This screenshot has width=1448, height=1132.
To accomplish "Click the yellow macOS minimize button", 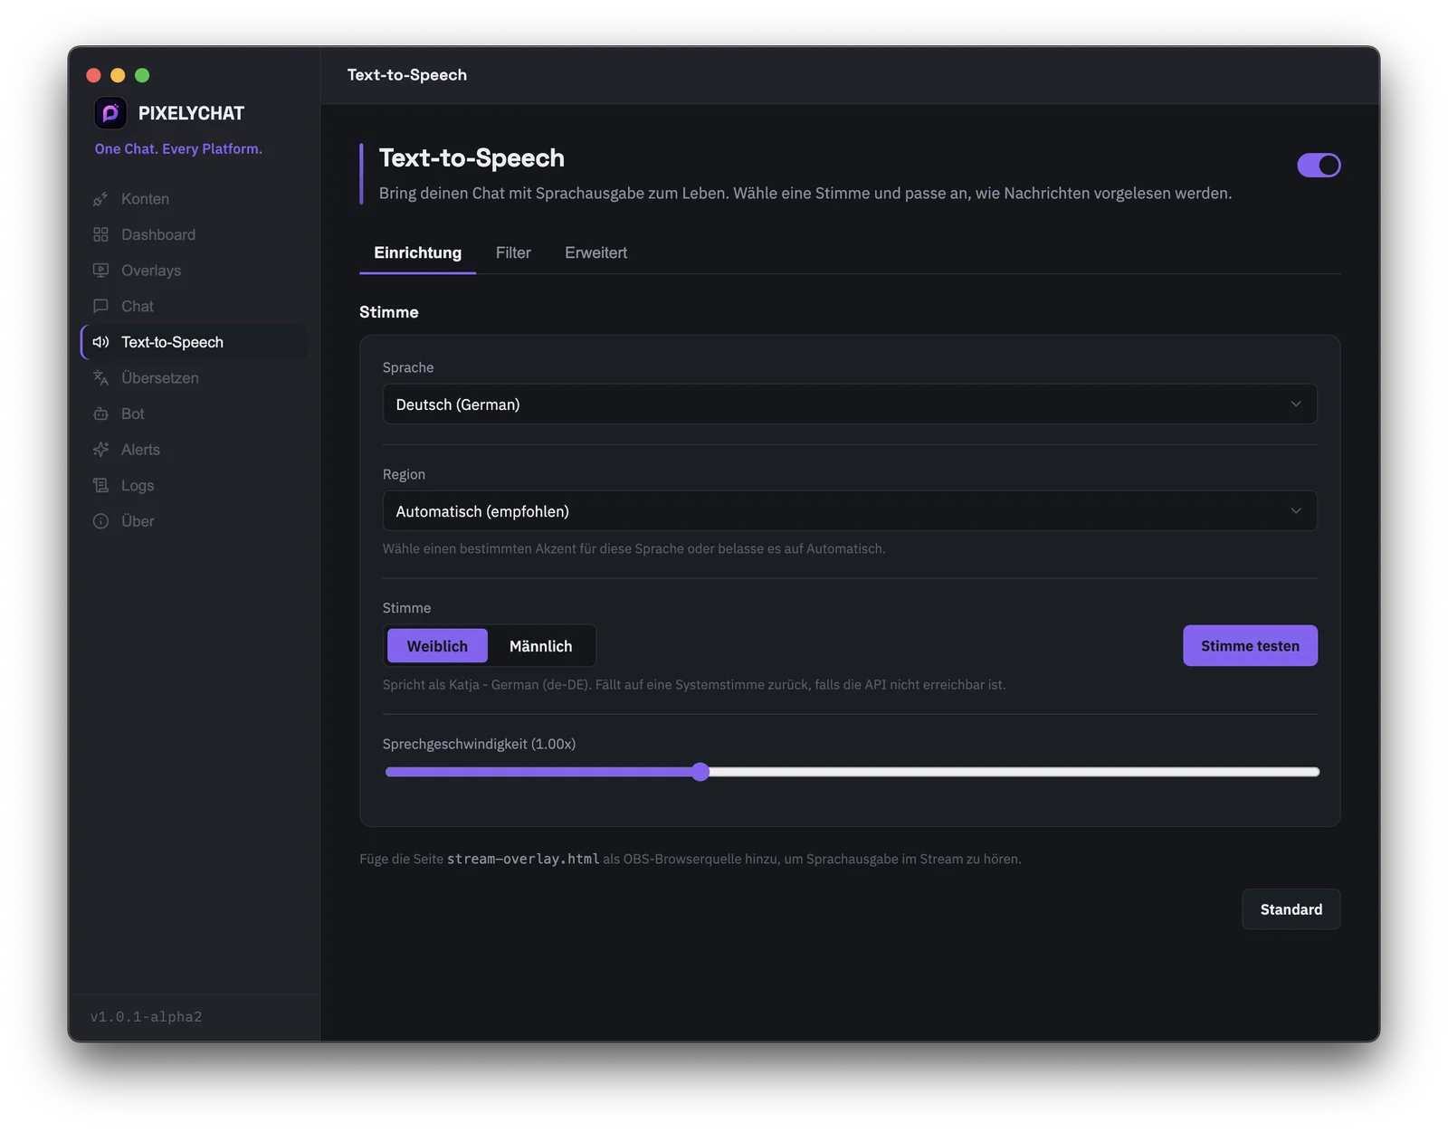I will [118, 75].
